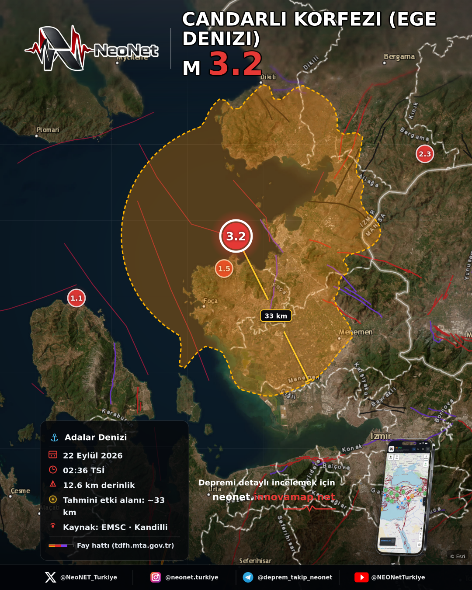Click the Kaynak: EMSC · Kandilli text
Image resolution: width=472 pixels, height=590 pixels.
[x=115, y=527]
